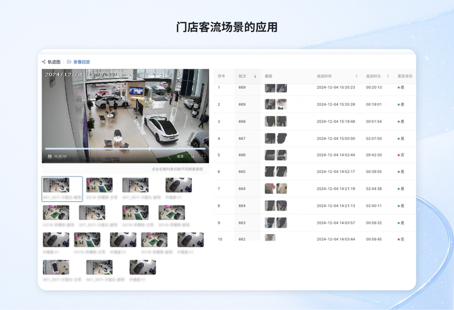Click stay duration 00:58:45
Image resolution: width=454 pixels, height=310 pixels.
click(x=374, y=239)
